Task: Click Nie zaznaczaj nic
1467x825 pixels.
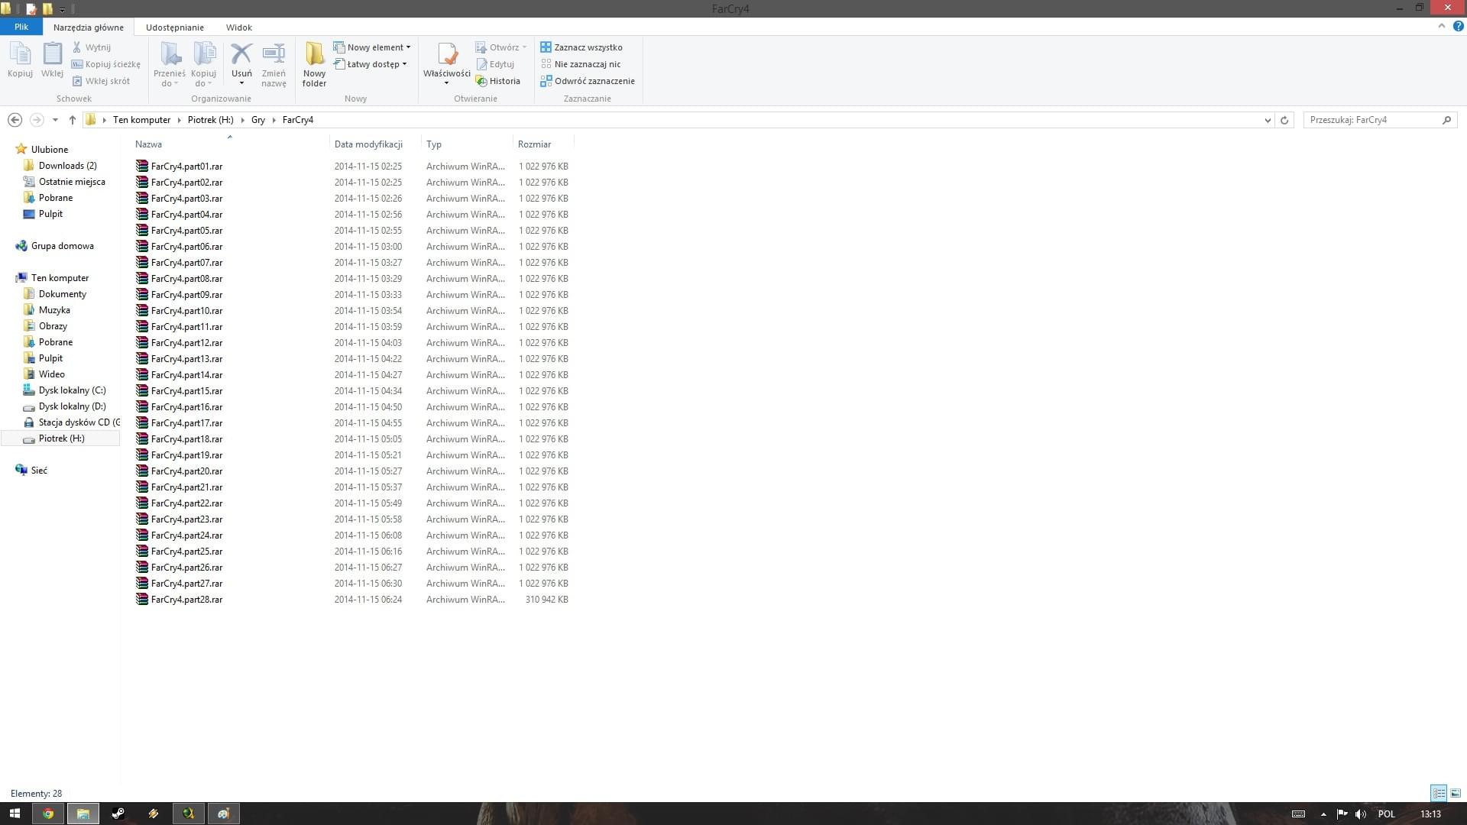Action: 581,64
